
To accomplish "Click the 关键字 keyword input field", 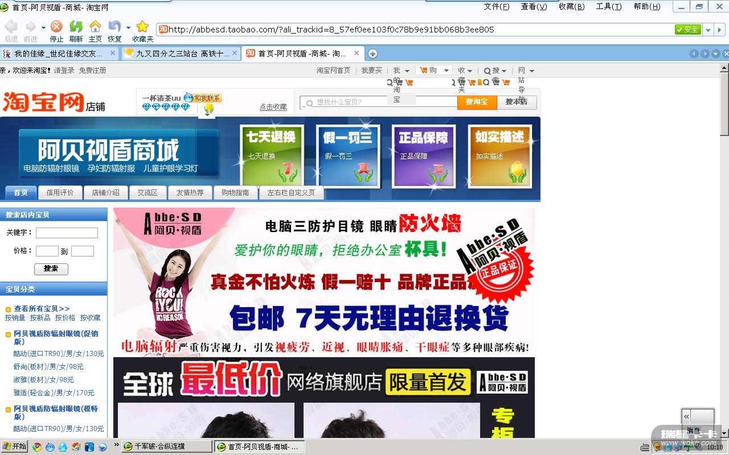I will [x=67, y=233].
